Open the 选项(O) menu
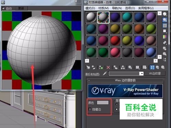This screenshot has height=128, width=171. point(130,8)
